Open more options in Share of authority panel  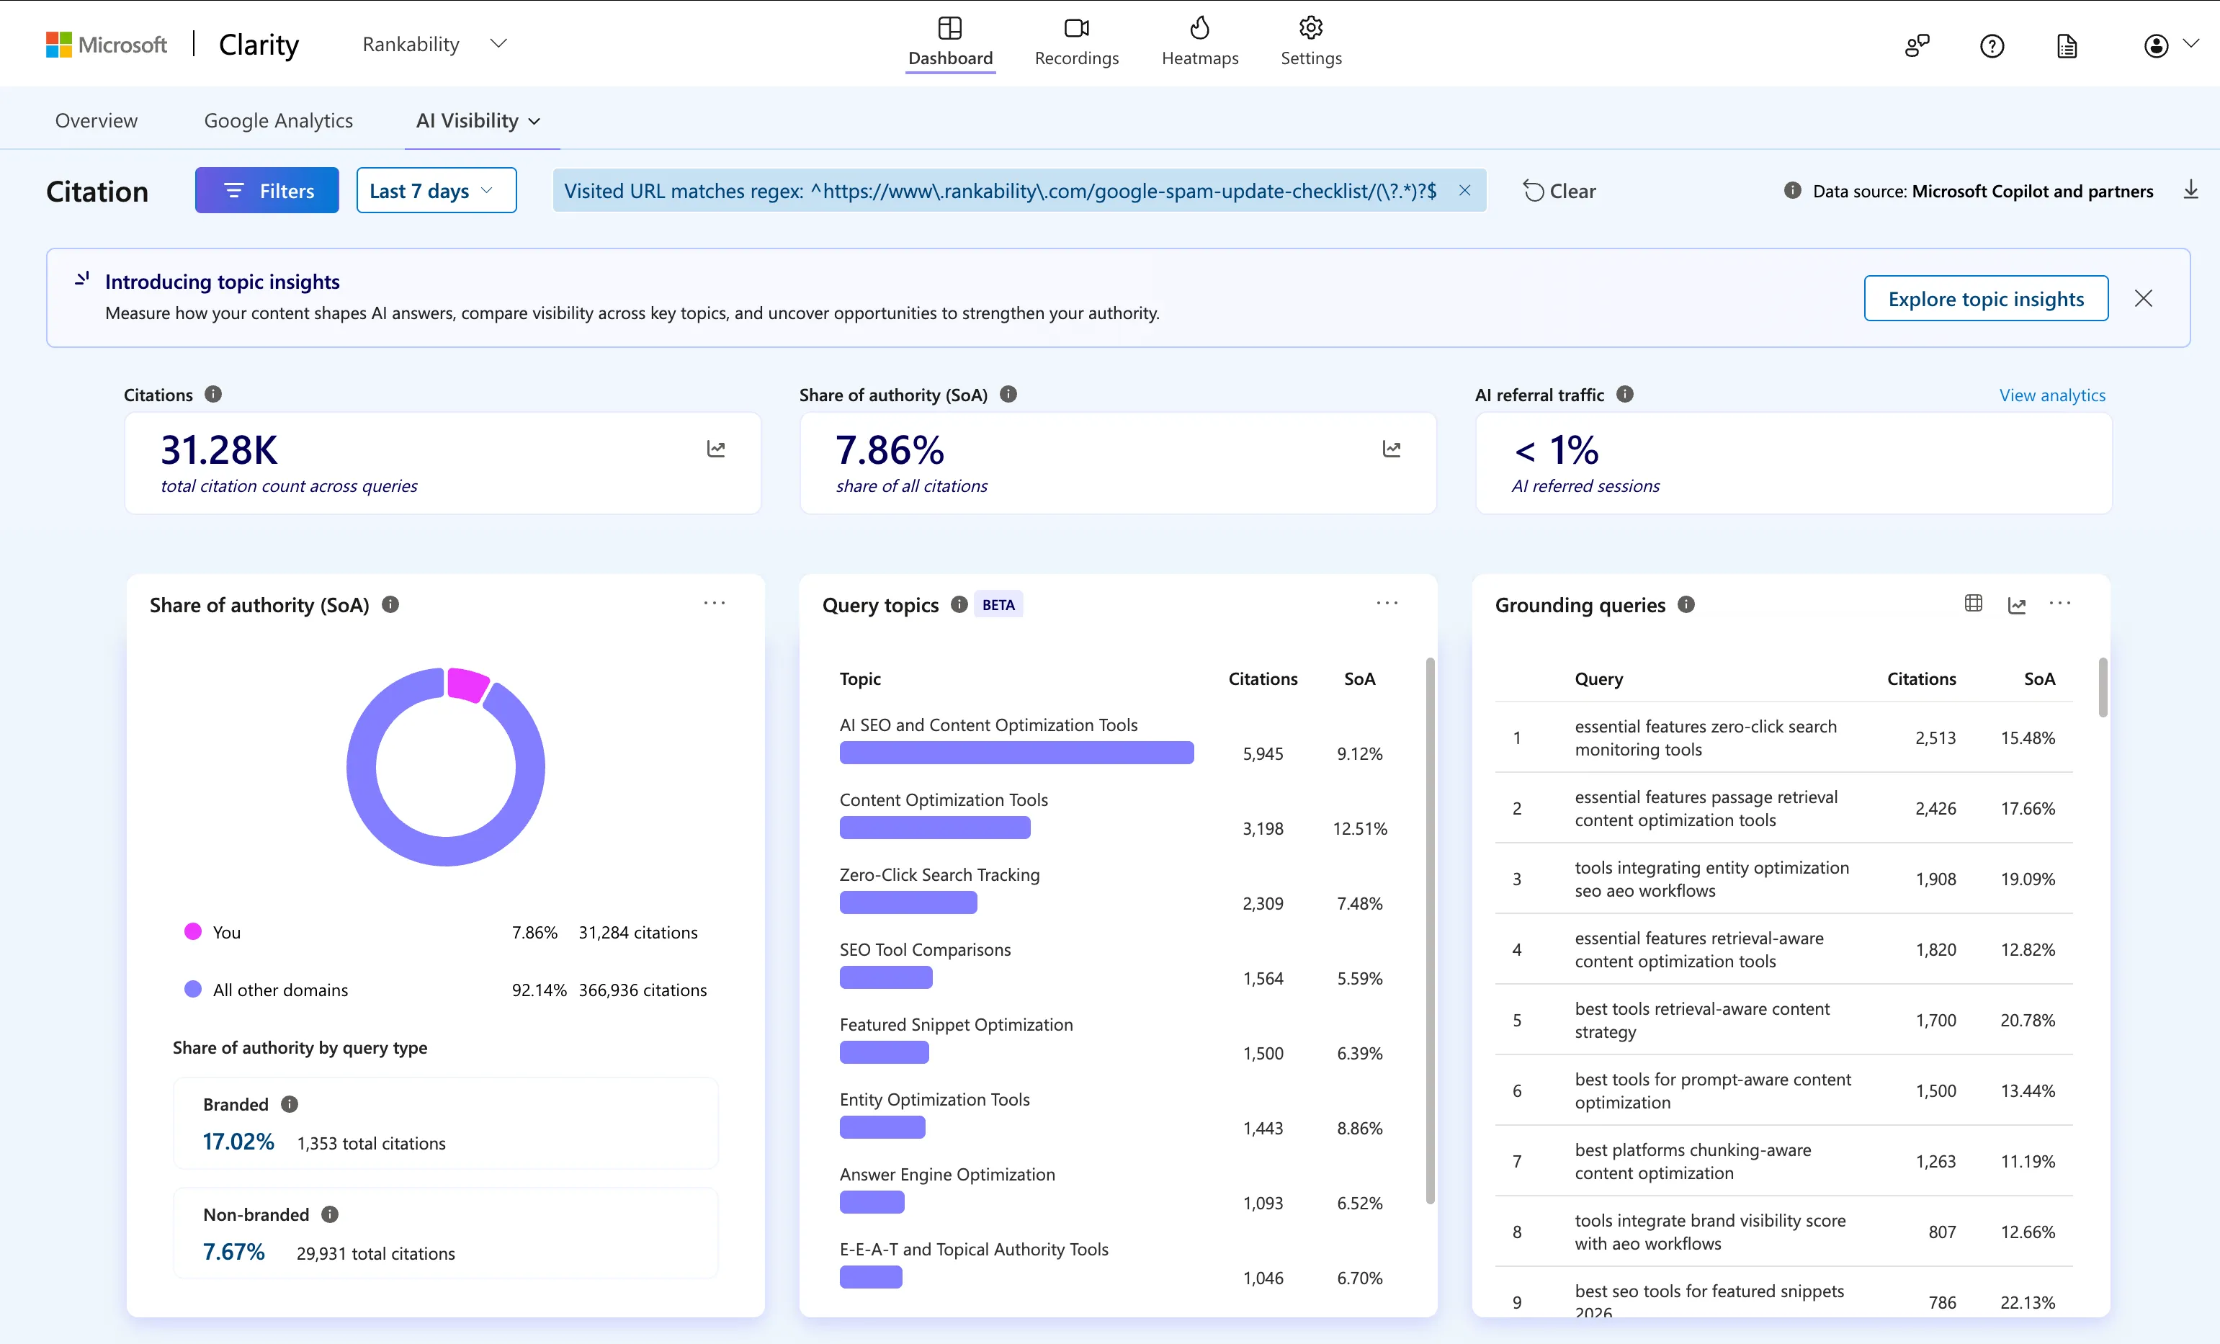pyautogui.click(x=715, y=604)
